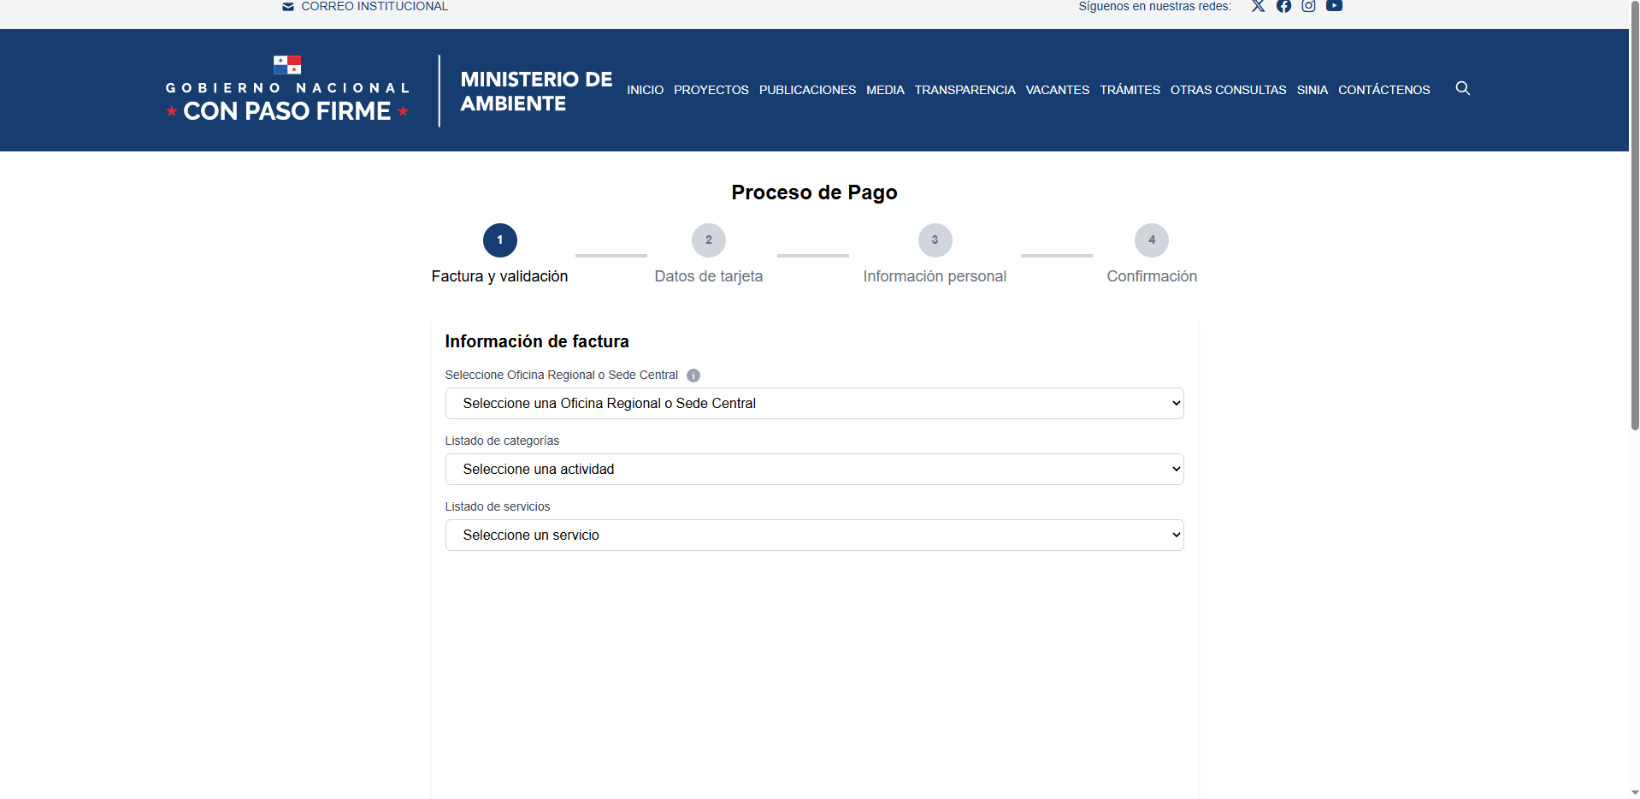Click the CONTÁCTENOS link

point(1383,90)
